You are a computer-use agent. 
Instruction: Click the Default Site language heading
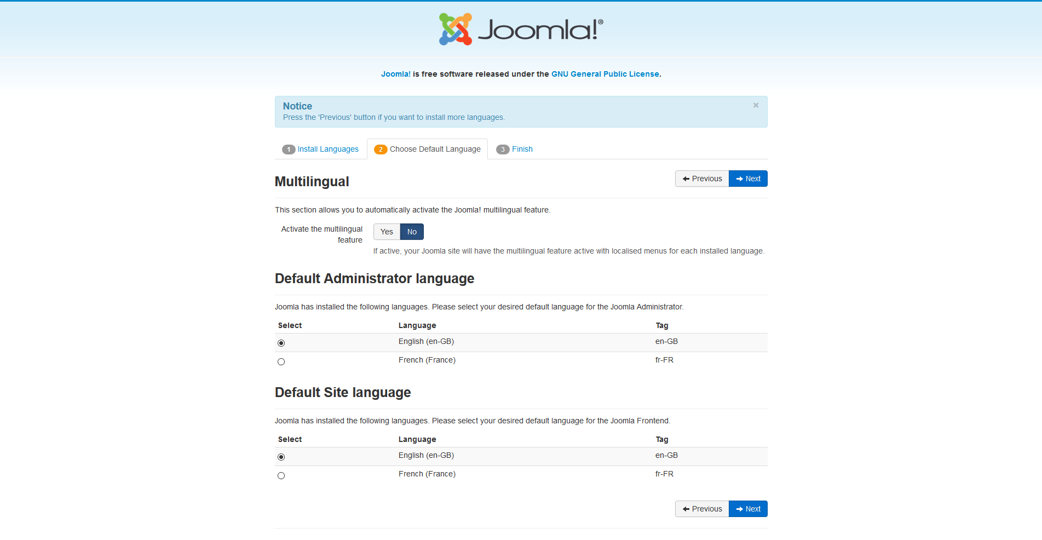(343, 392)
